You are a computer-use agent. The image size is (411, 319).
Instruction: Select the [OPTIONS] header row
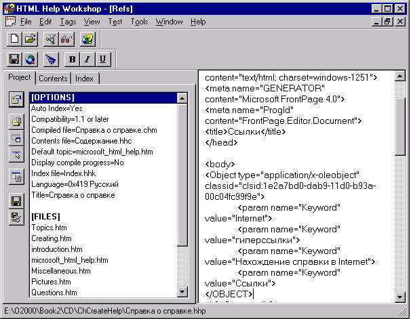[x=103, y=98]
